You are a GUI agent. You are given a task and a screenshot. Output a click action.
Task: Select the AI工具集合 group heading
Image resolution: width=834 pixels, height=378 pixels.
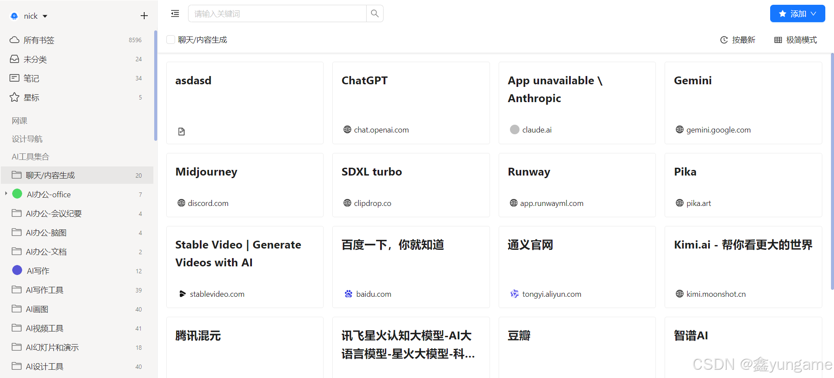click(x=30, y=157)
